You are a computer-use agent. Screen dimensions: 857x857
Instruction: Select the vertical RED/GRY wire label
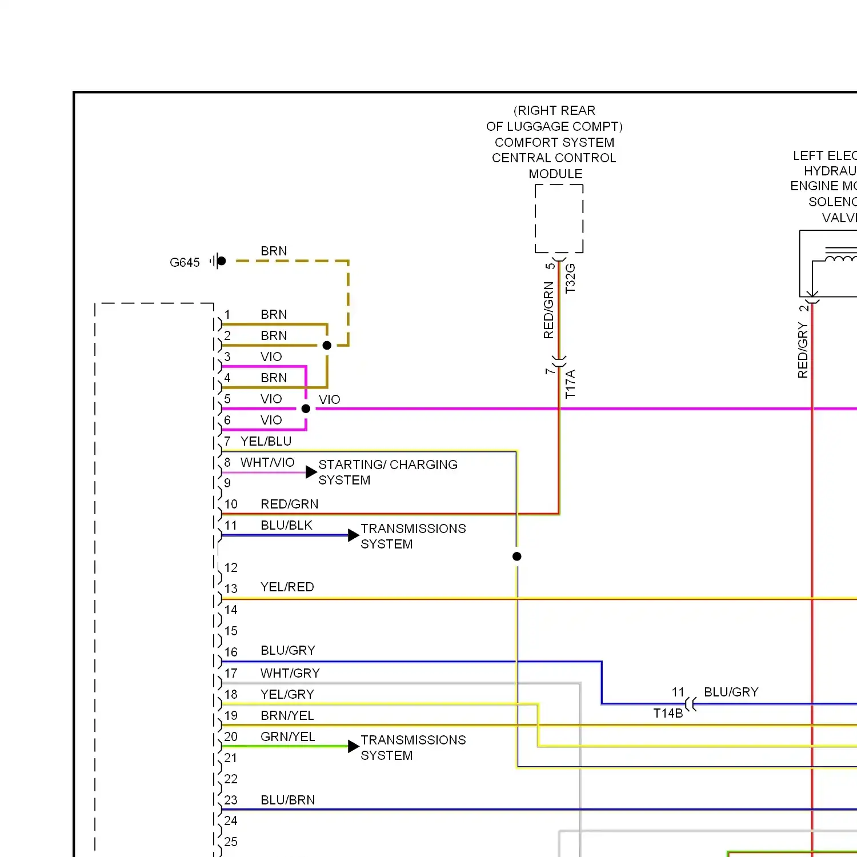coord(803,350)
